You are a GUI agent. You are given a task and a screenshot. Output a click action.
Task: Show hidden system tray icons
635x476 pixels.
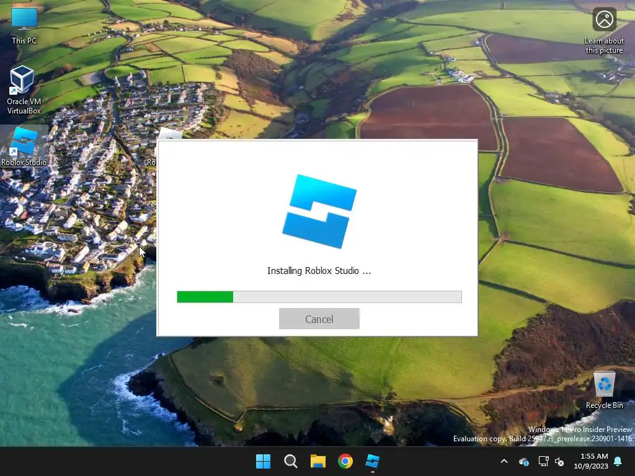504,461
